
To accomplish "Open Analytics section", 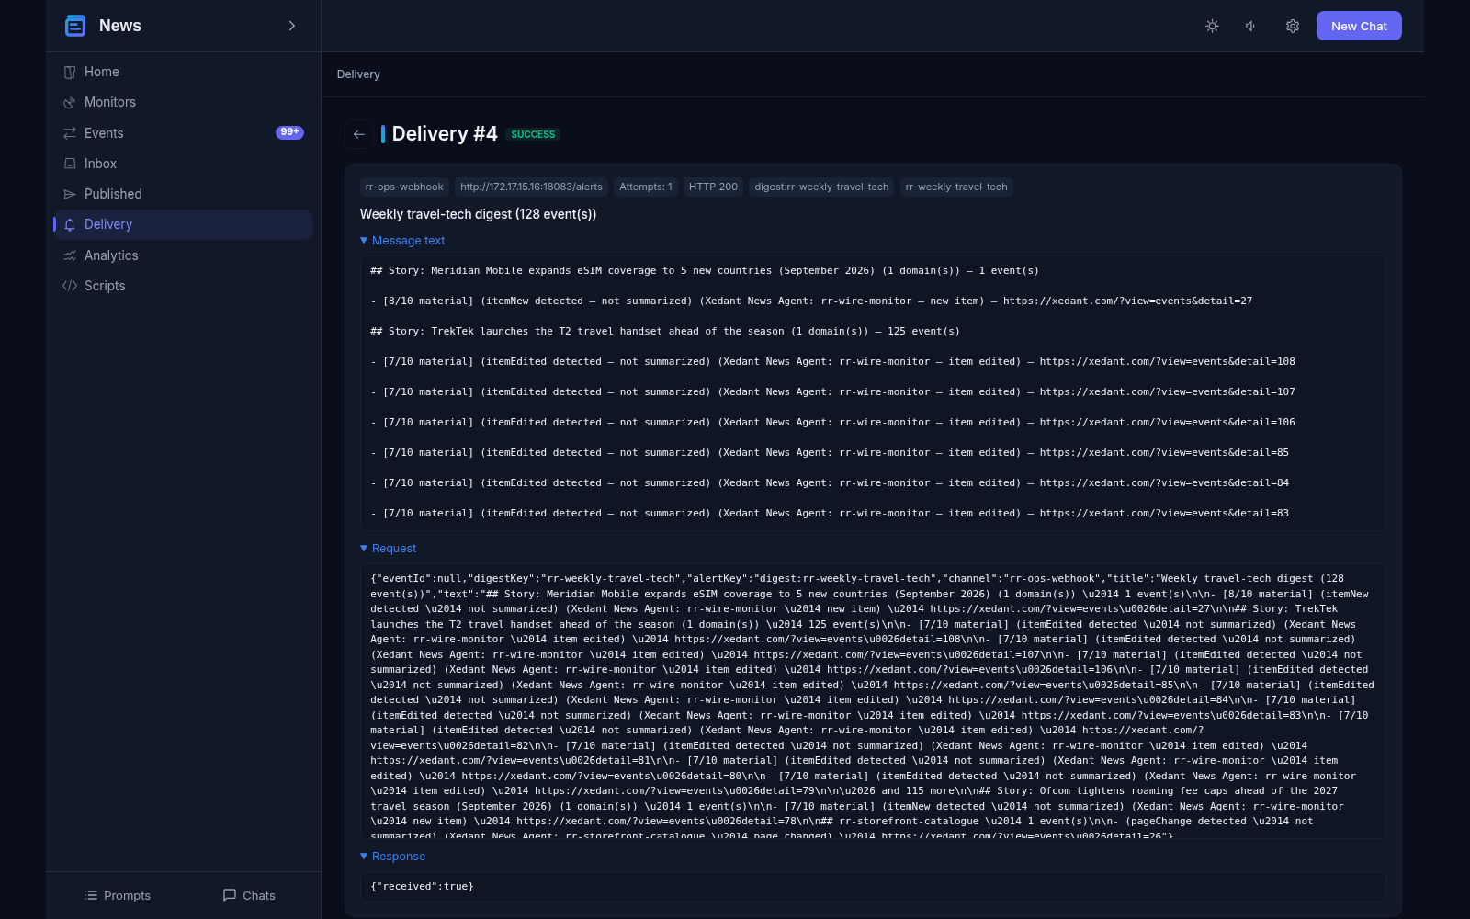I will 184,255.
